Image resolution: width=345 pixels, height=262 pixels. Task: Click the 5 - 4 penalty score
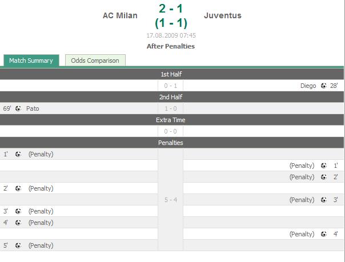pos(171,200)
